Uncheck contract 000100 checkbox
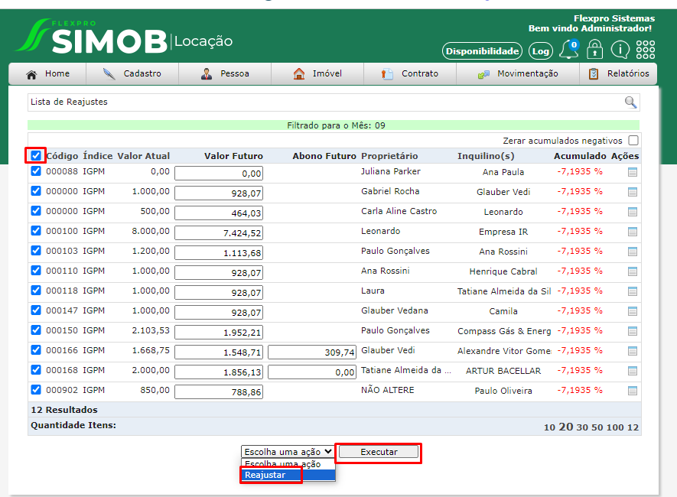 pos(36,230)
